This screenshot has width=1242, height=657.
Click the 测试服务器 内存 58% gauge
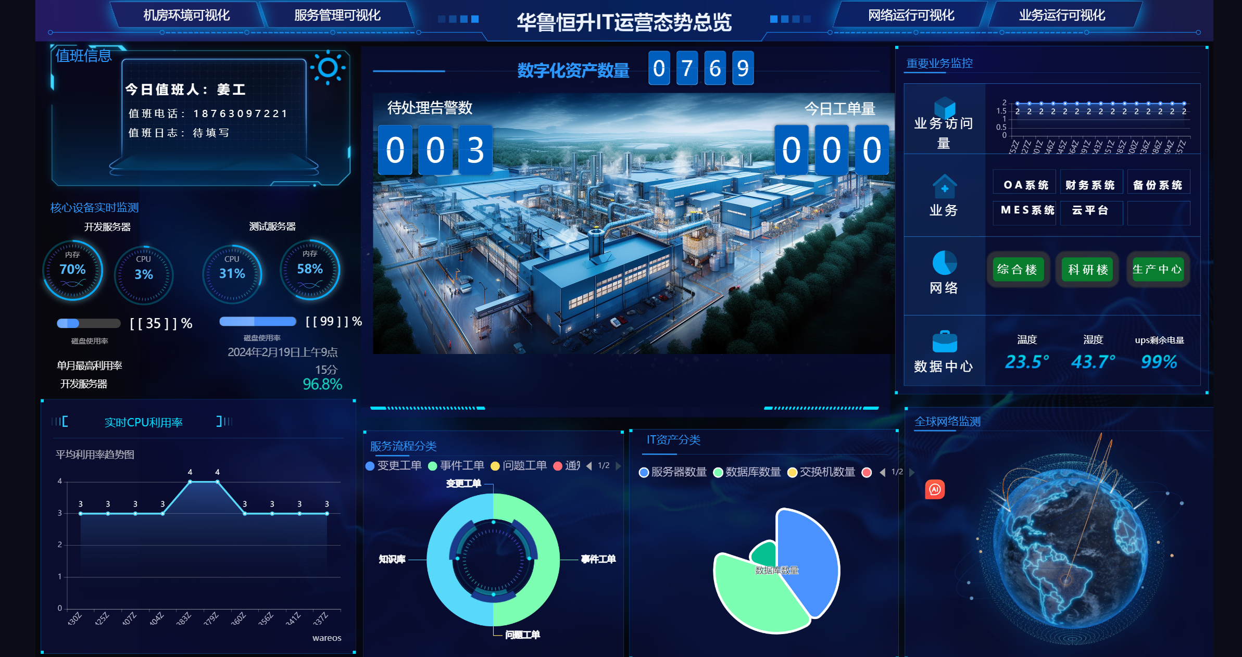(x=310, y=270)
